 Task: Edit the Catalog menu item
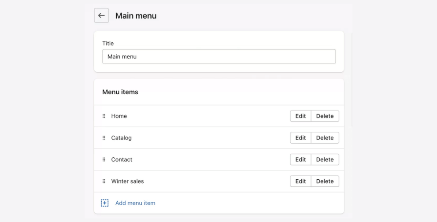tap(300, 137)
